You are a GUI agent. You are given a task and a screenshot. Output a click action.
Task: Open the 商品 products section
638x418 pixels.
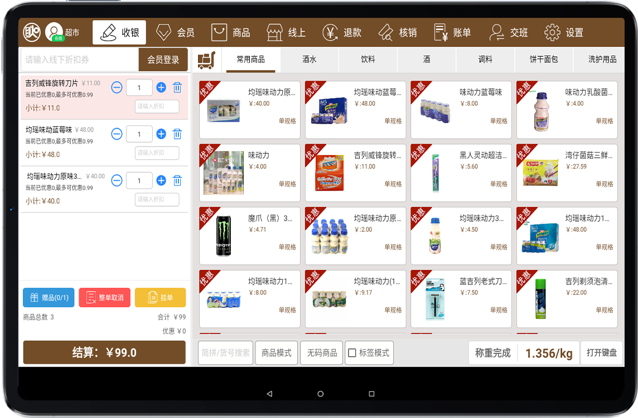coord(231,32)
